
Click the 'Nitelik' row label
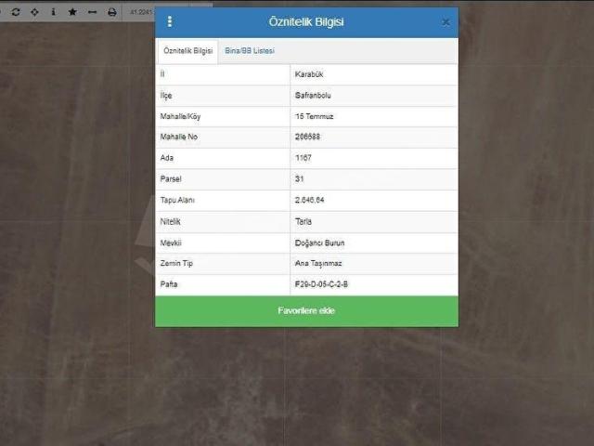[170, 221]
